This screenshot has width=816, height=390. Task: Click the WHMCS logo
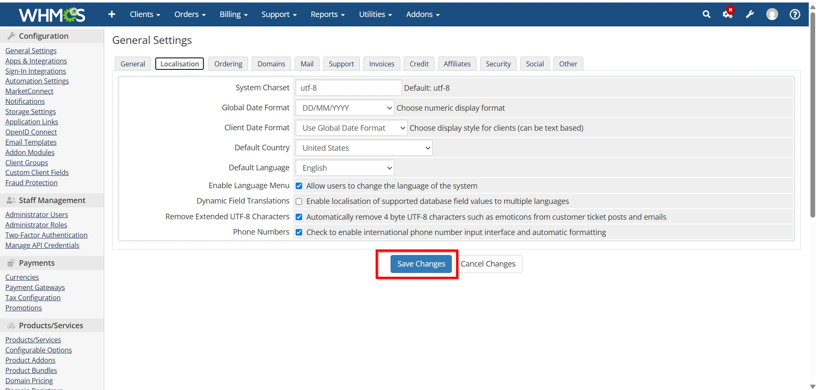52,15
